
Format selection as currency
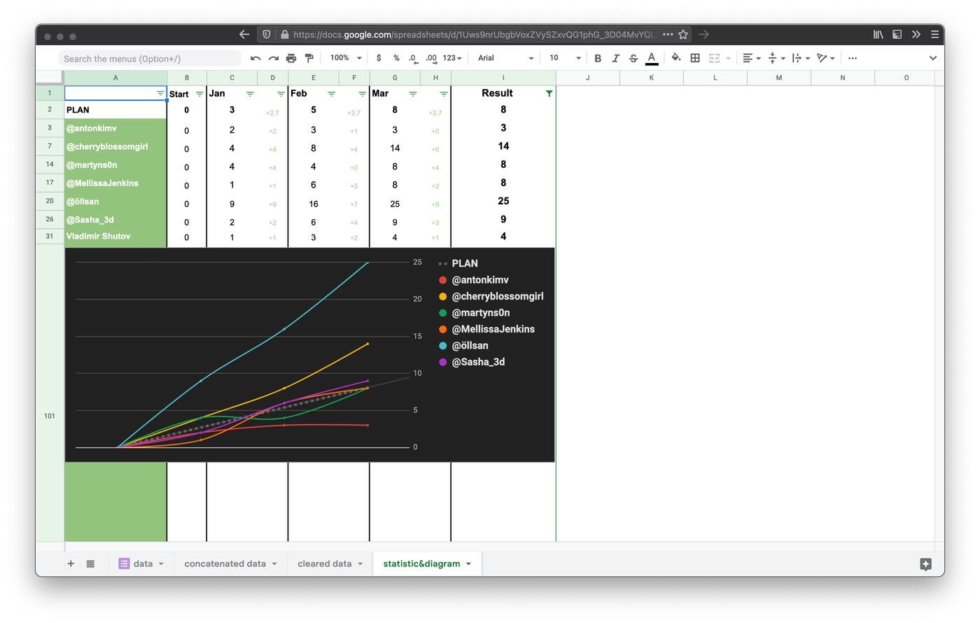(x=379, y=58)
